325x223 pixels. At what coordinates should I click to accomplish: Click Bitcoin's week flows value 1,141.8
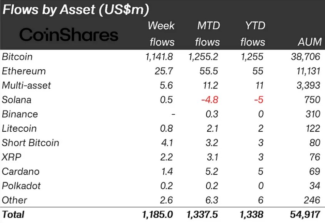[159, 57]
